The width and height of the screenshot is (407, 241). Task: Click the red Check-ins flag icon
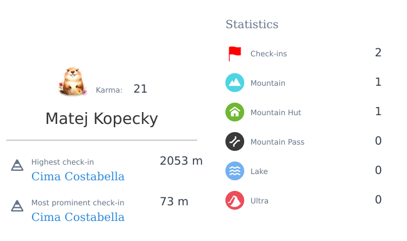pos(235,53)
